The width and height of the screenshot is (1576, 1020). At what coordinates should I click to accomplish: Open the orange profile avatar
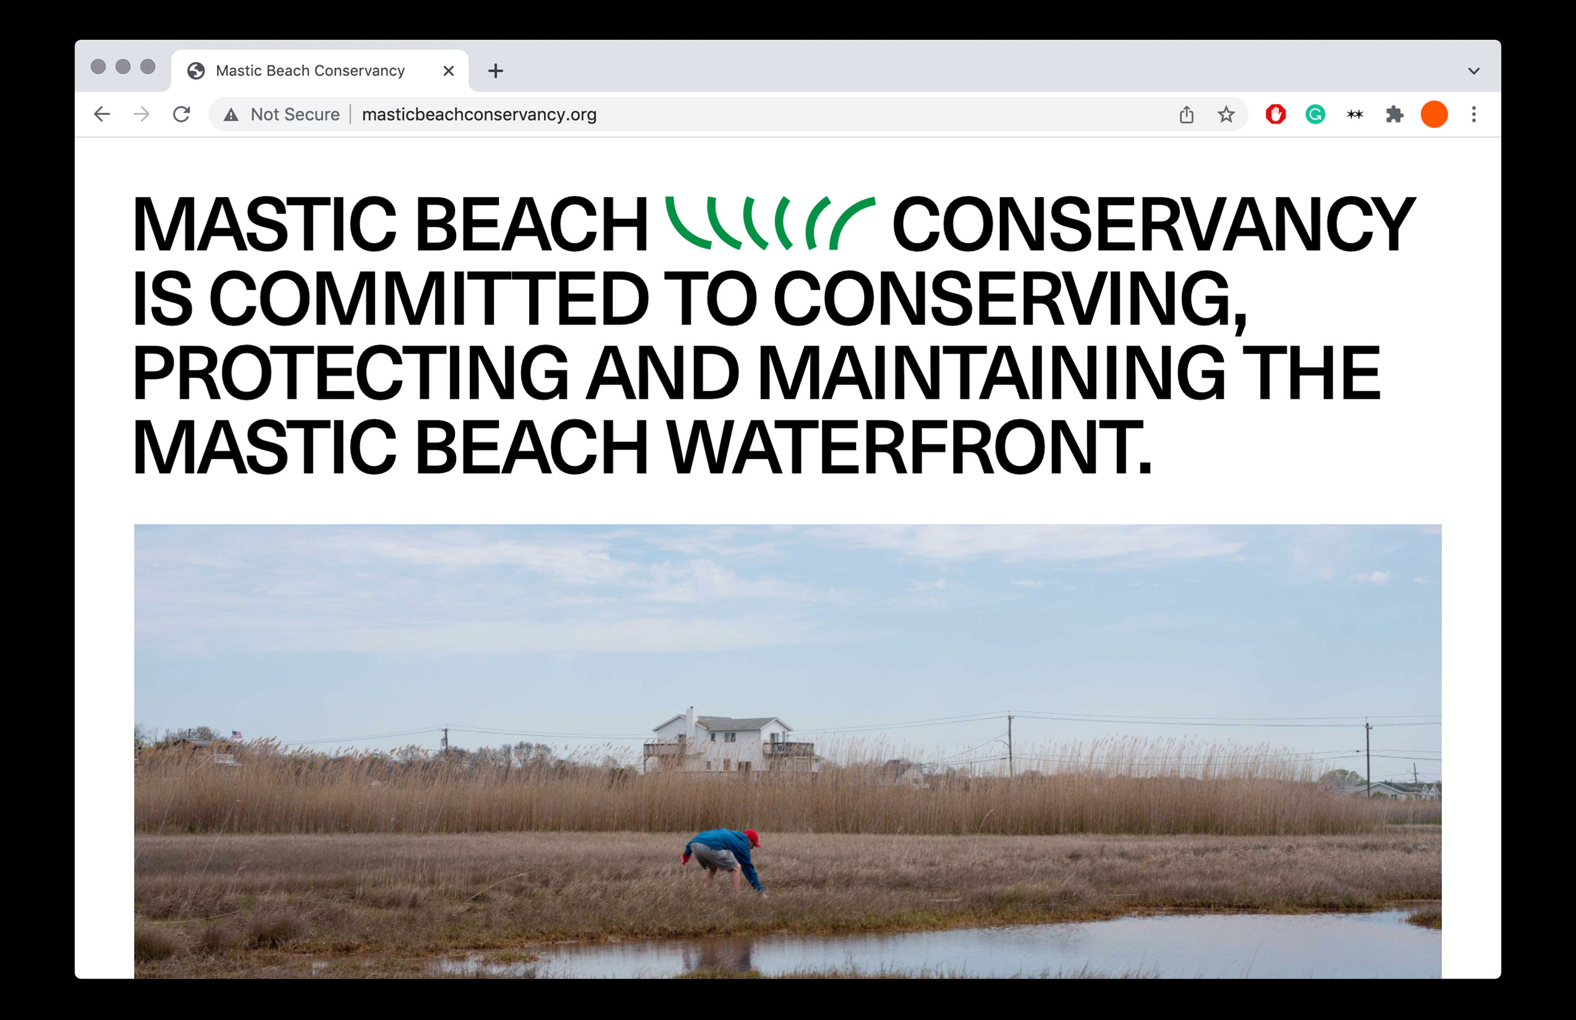pos(1434,114)
